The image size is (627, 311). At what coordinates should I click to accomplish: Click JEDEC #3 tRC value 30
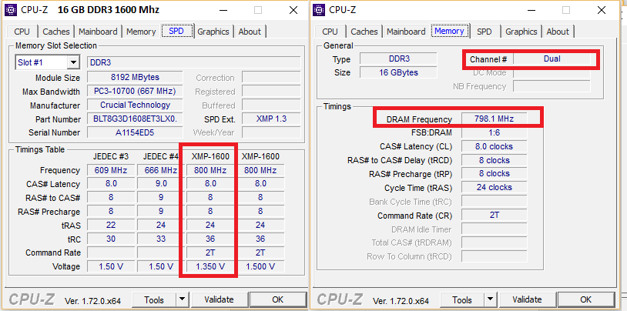111,239
